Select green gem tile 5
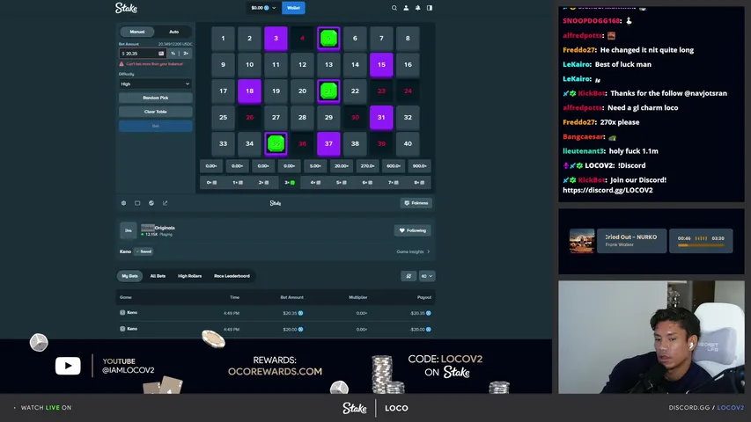This screenshot has height=422, width=751. [328, 39]
